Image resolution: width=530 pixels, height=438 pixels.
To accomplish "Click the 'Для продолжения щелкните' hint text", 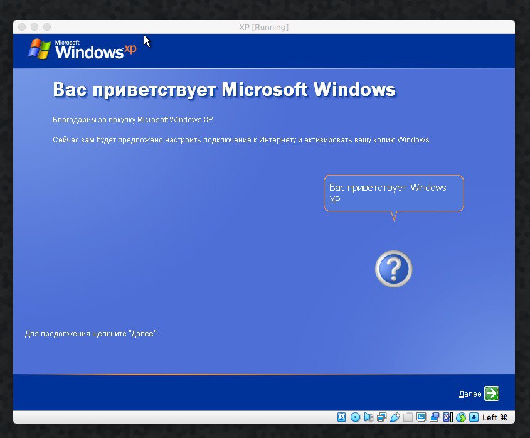I will 92,333.
